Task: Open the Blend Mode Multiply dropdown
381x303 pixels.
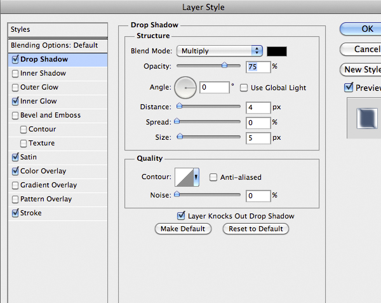Action: tap(220, 51)
